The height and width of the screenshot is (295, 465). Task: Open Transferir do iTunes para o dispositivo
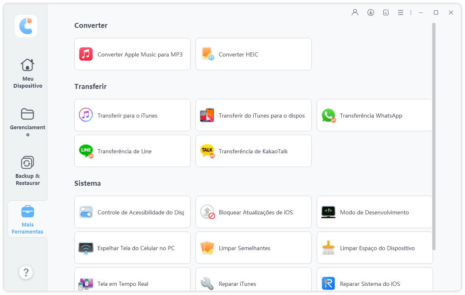[253, 115]
